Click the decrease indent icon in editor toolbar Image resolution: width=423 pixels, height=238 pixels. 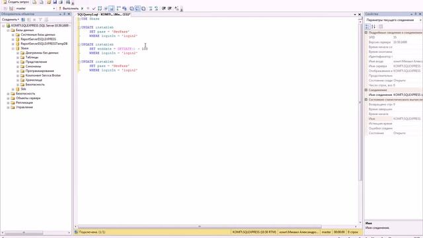click(x=164, y=9)
